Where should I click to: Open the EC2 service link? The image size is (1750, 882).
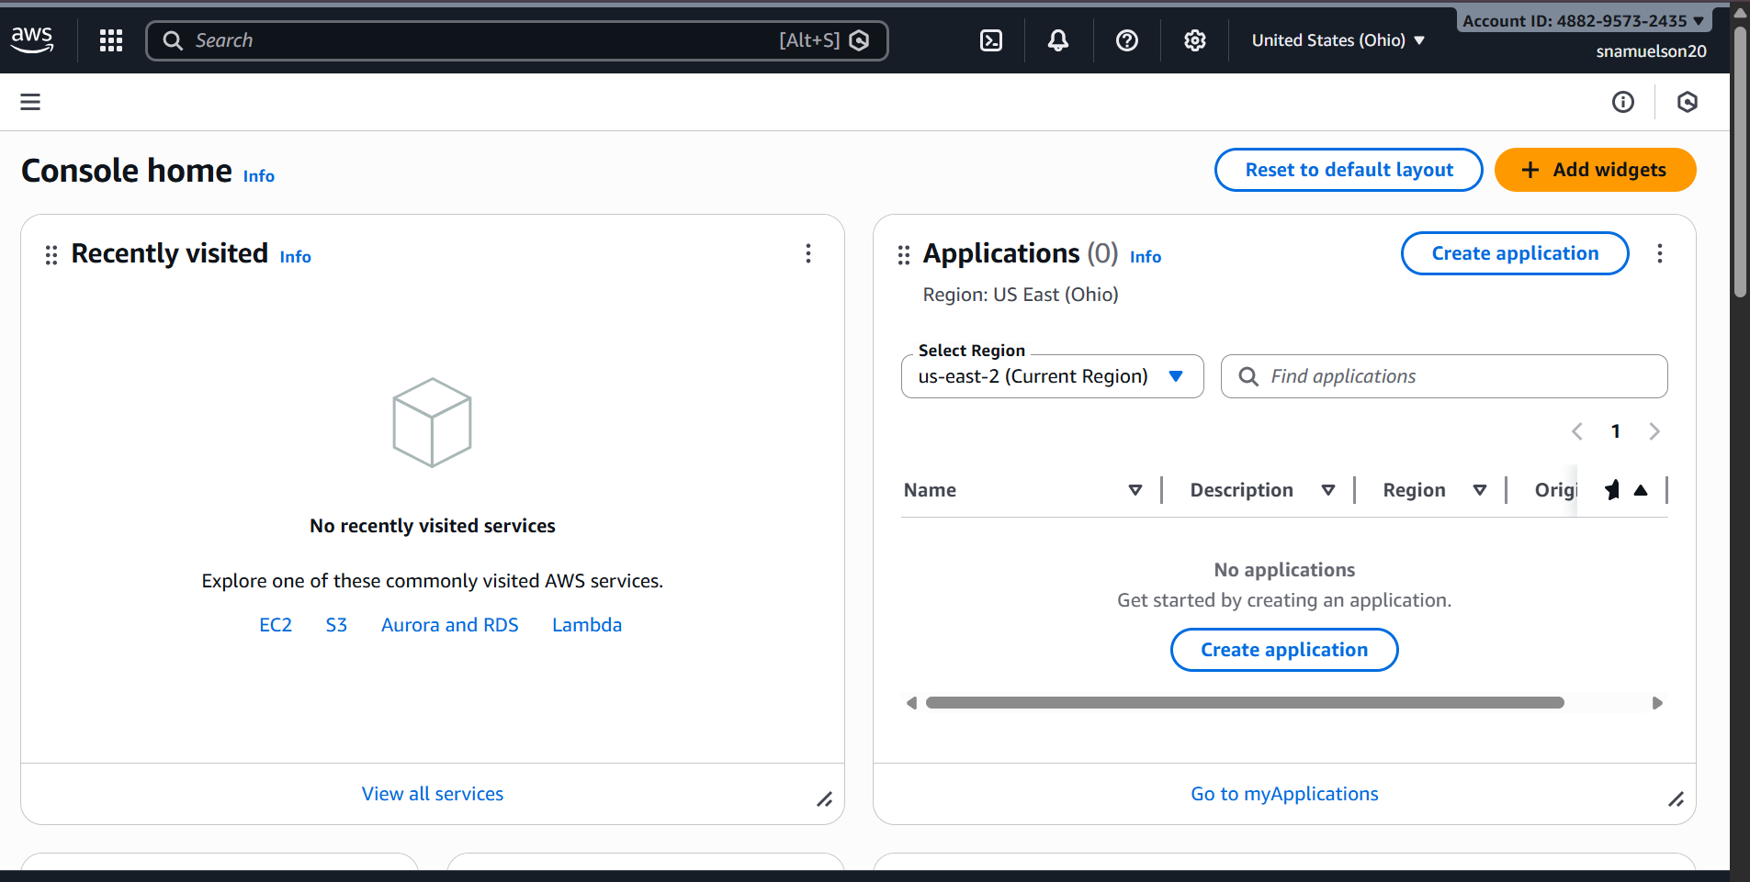coord(276,625)
